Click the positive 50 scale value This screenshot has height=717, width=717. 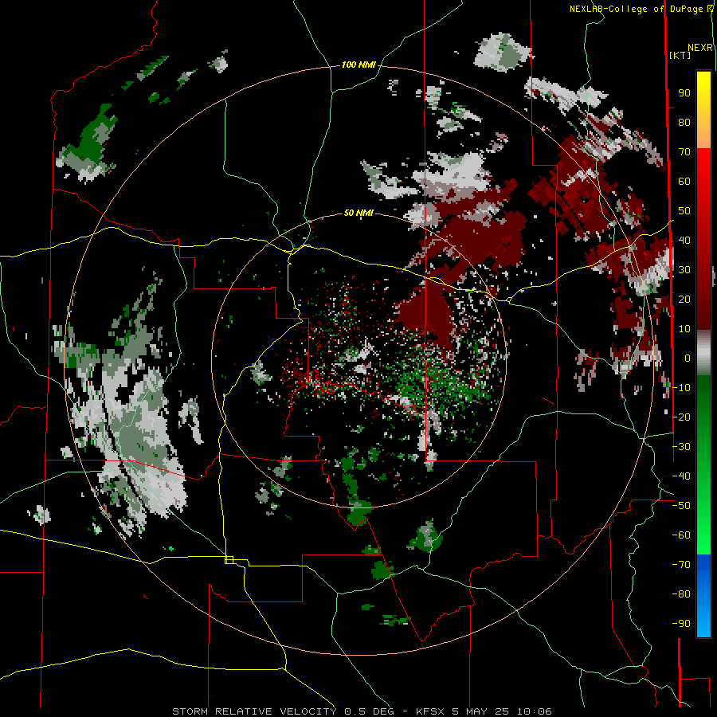[684, 211]
